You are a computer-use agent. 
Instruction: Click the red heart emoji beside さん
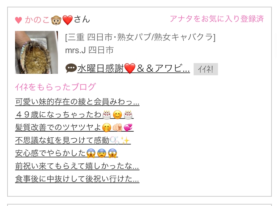(x=68, y=20)
